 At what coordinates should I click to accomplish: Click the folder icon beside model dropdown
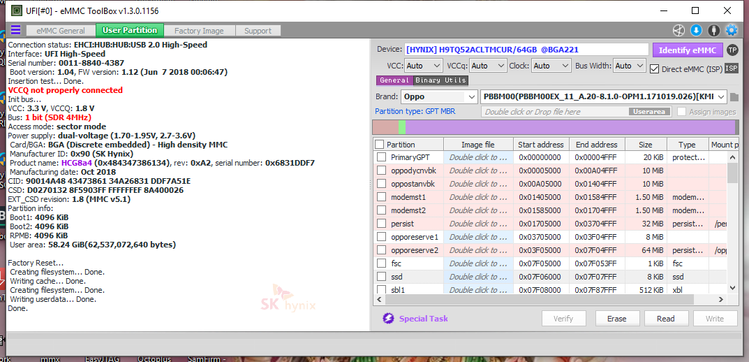tap(734, 97)
